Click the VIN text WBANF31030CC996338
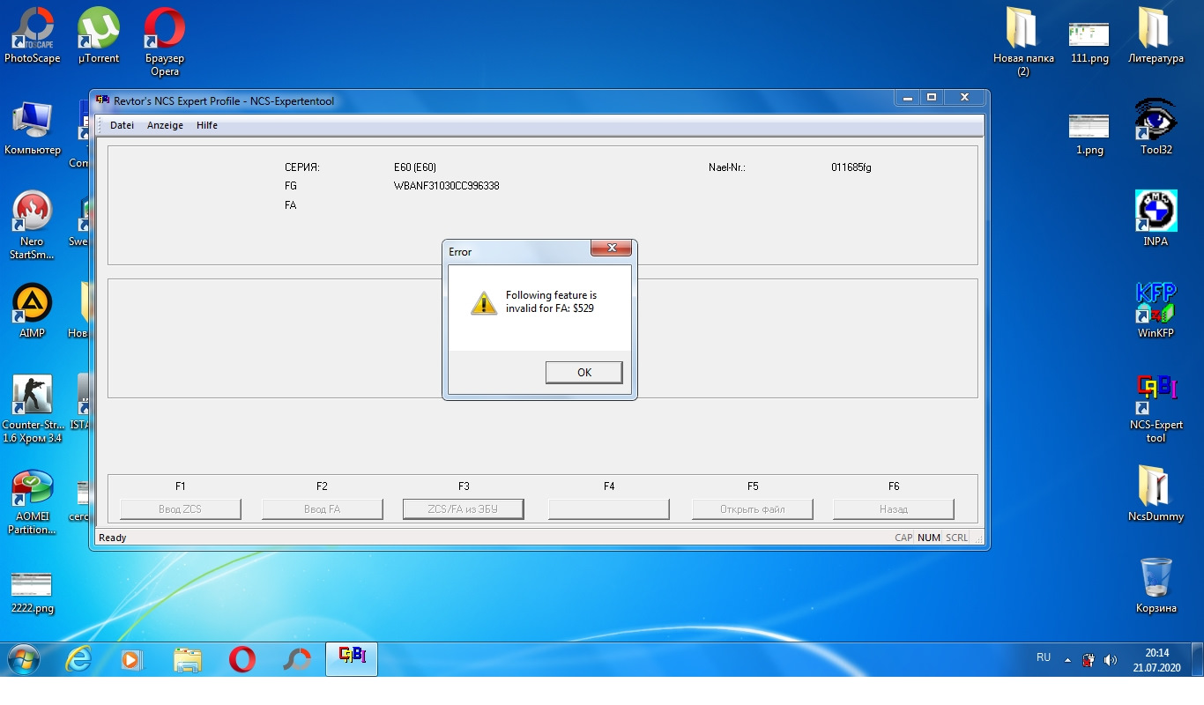The image size is (1204, 705). click(x=447, y=186)
